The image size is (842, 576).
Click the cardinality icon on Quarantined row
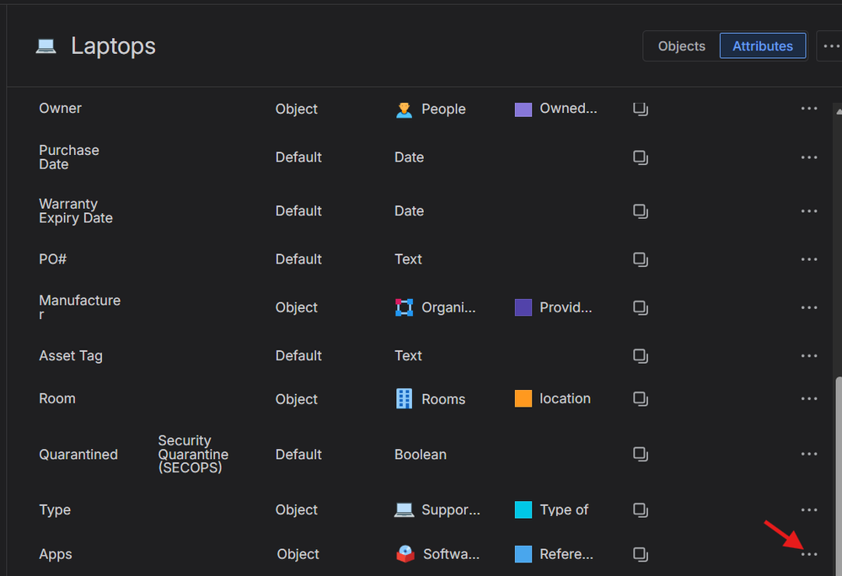tap(641, 454)
